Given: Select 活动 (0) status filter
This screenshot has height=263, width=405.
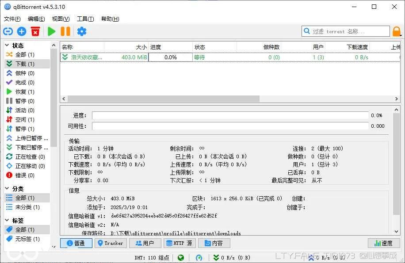Looking at the screenshot, I should [27, 110].
